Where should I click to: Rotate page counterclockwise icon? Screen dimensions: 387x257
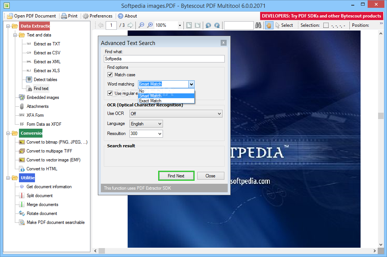point(208,25)
